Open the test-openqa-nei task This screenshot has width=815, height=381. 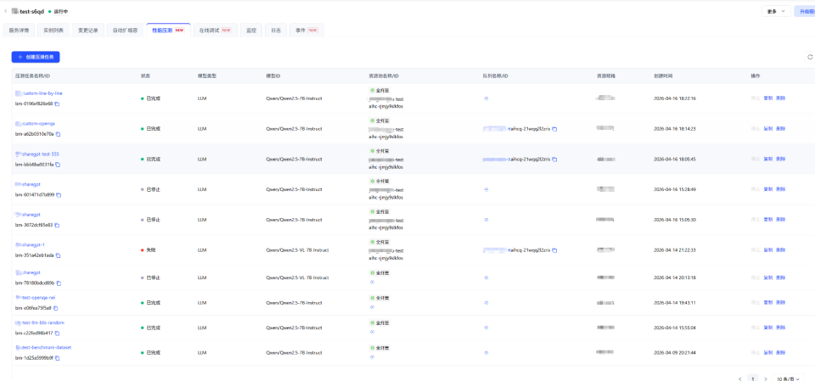pyautogui.click(x=36, y=298)
